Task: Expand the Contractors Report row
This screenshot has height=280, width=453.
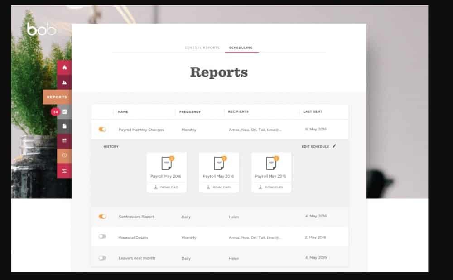Action: click(x=136, y=217)
